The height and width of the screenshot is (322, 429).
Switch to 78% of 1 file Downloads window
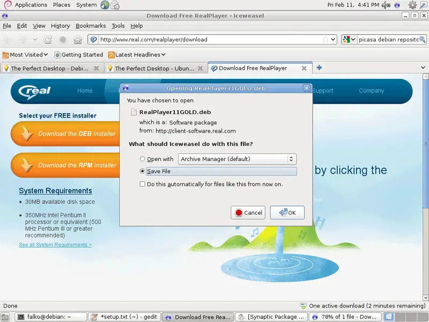click(x=345, y=317)
